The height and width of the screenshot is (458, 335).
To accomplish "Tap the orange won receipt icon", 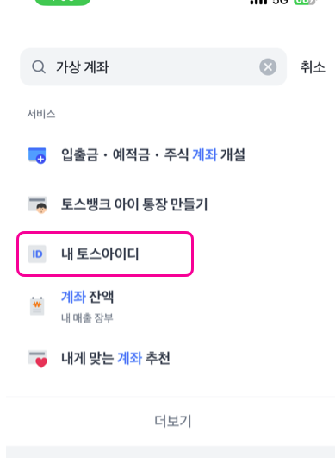I will pos(37,306).
